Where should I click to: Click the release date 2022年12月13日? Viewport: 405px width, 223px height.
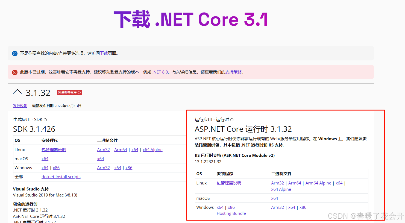pyautogui.click(x=68, y=106)
